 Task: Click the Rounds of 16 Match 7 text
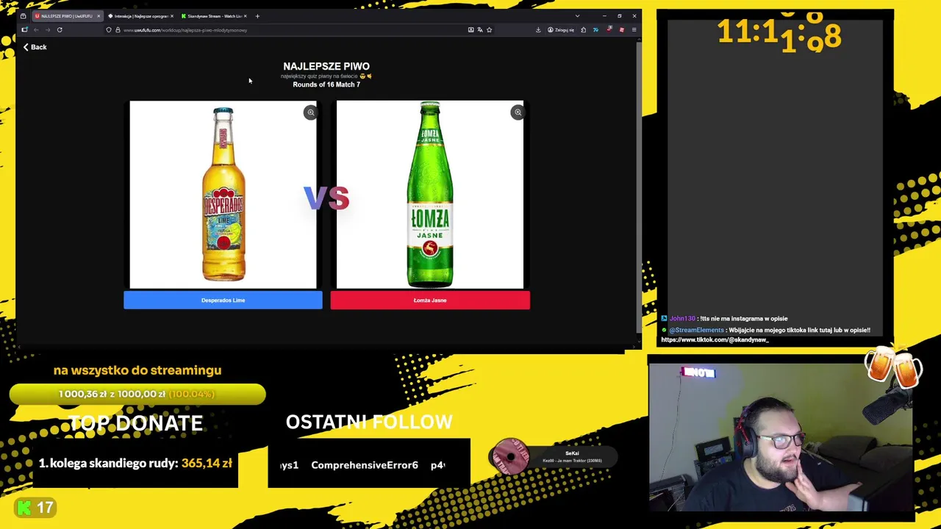tap(326, 84)
